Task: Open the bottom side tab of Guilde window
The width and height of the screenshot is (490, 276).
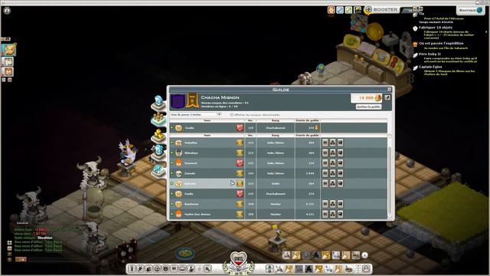Action: [x=158, y=171]
